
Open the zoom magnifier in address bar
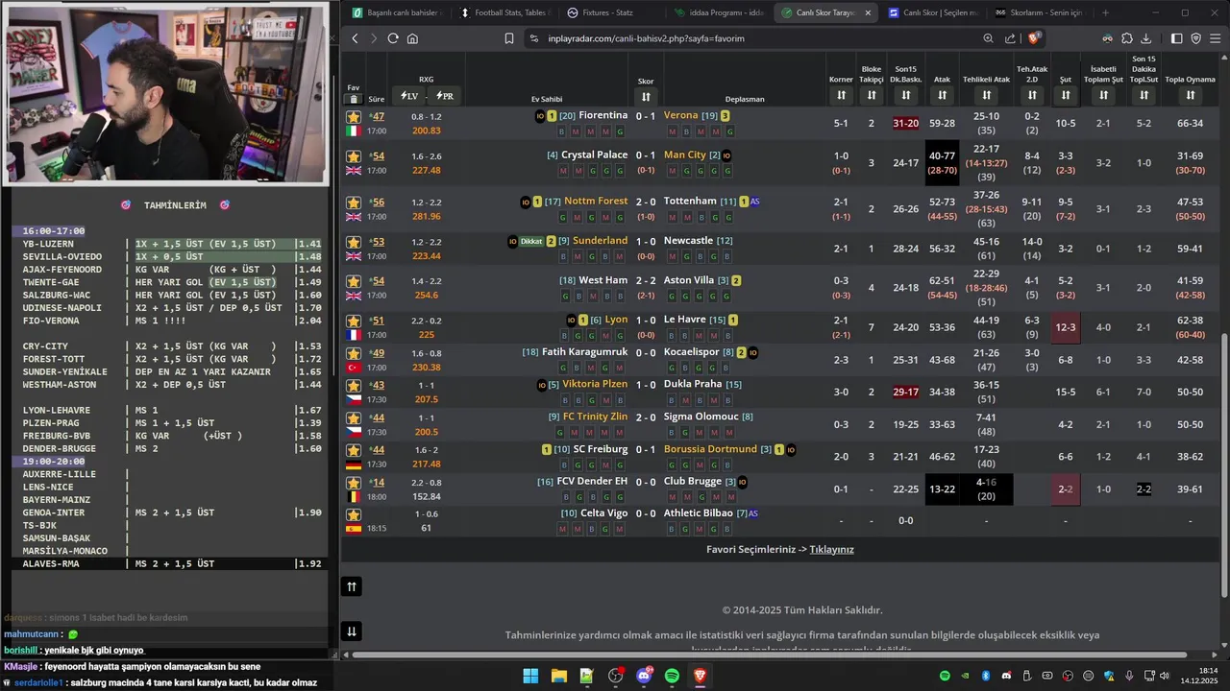[988, 38]
